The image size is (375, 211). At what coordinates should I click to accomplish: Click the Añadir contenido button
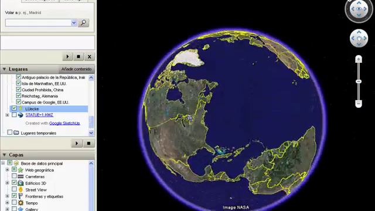point(76,69)
